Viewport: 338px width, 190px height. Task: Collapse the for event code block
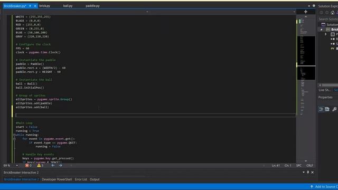[x=14, y=139]
